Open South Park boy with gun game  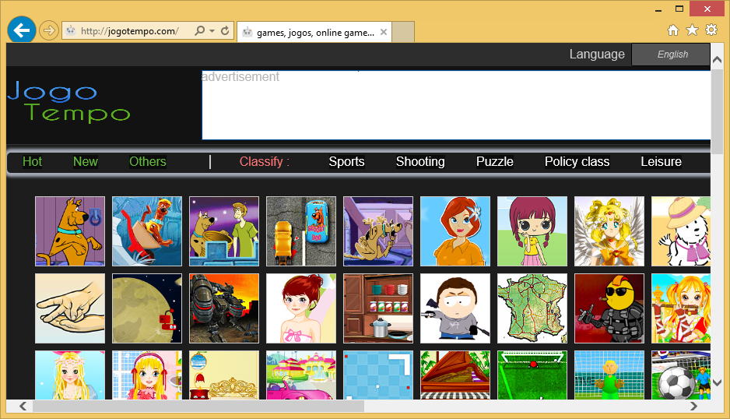click(x=455, y=308)
